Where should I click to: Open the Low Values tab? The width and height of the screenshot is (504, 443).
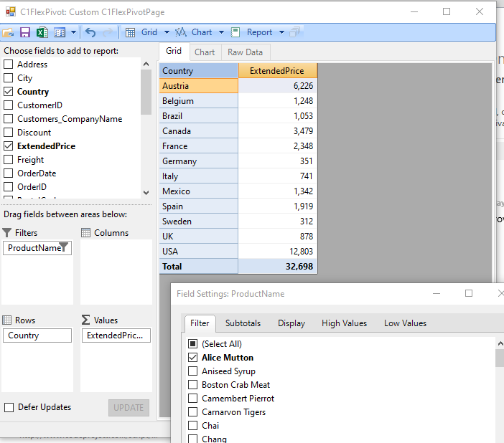406,323
